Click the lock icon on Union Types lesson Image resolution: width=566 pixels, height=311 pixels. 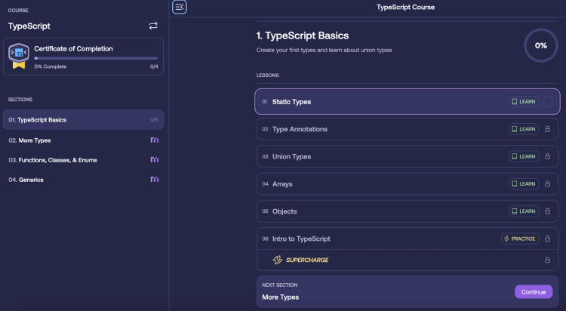click(548, 156)
